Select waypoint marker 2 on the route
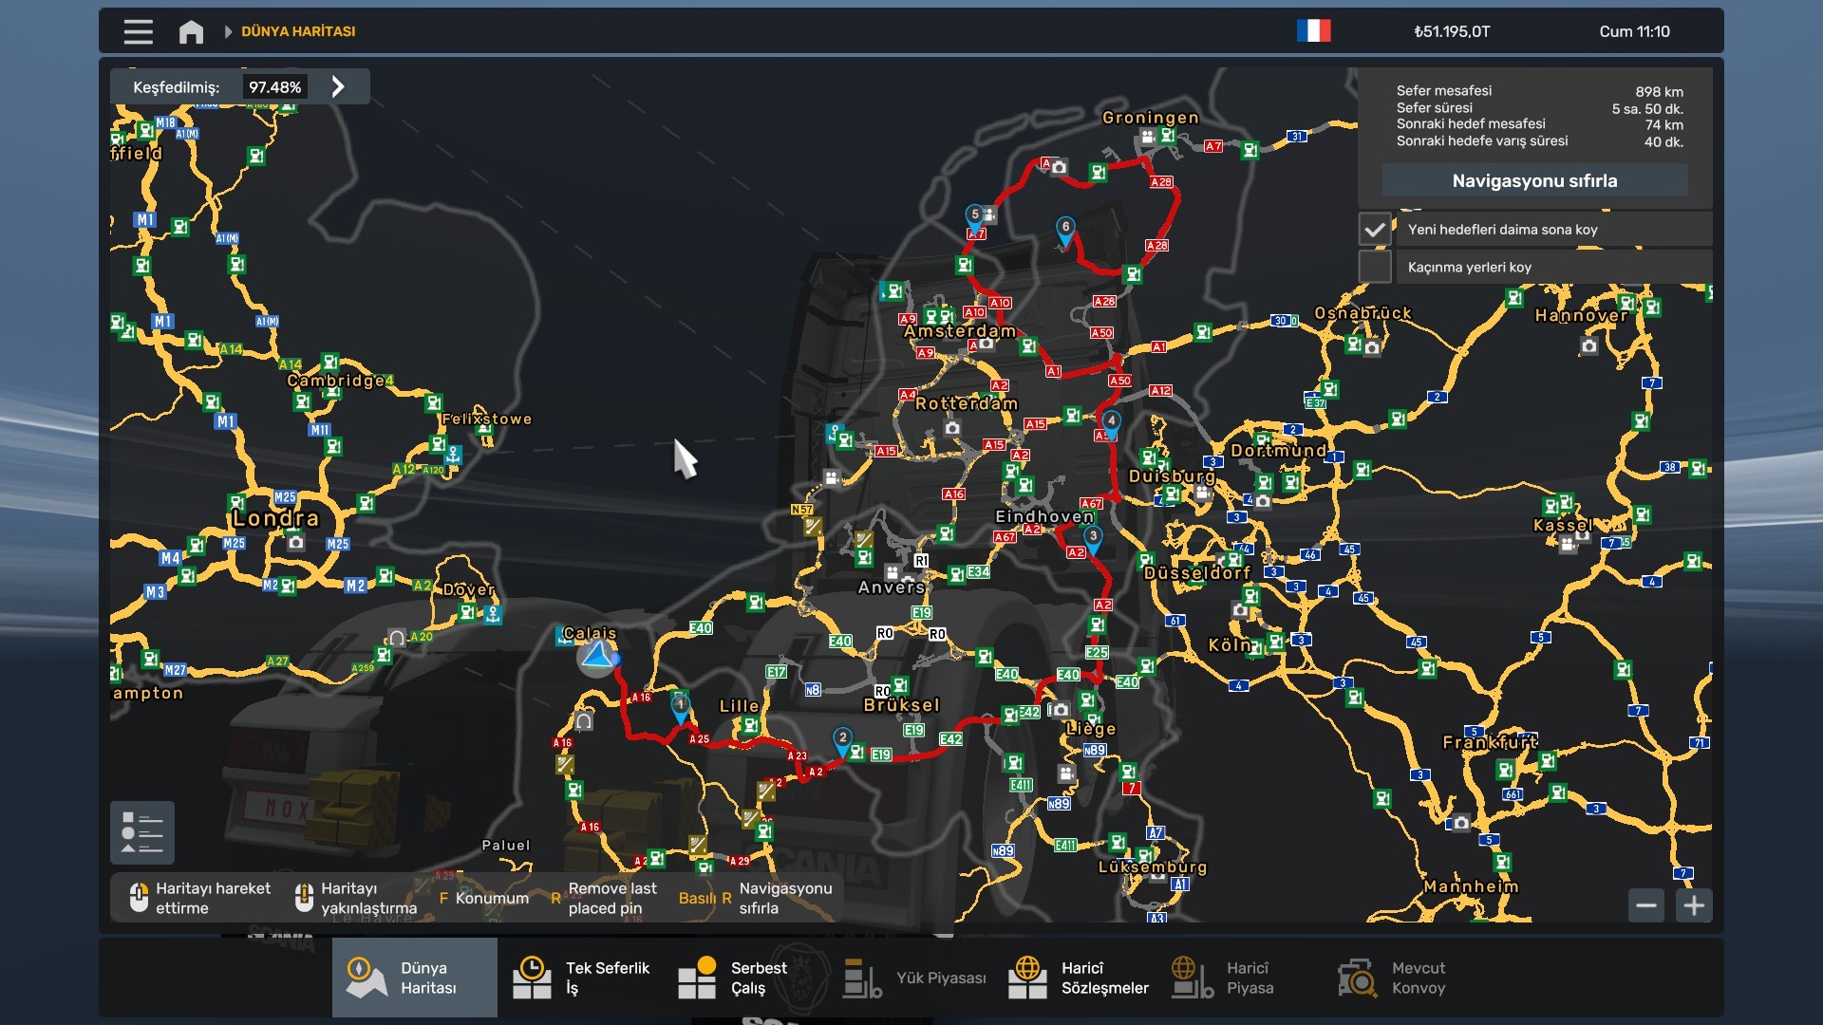The width and height of the screenshot is (1823, 1025). click(842, 740)
